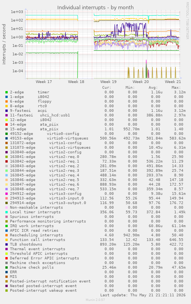Click the virtio0-virtqueues legend label
Screen dimensions: 191x304
pyautogui.click(x=68, y=138)
